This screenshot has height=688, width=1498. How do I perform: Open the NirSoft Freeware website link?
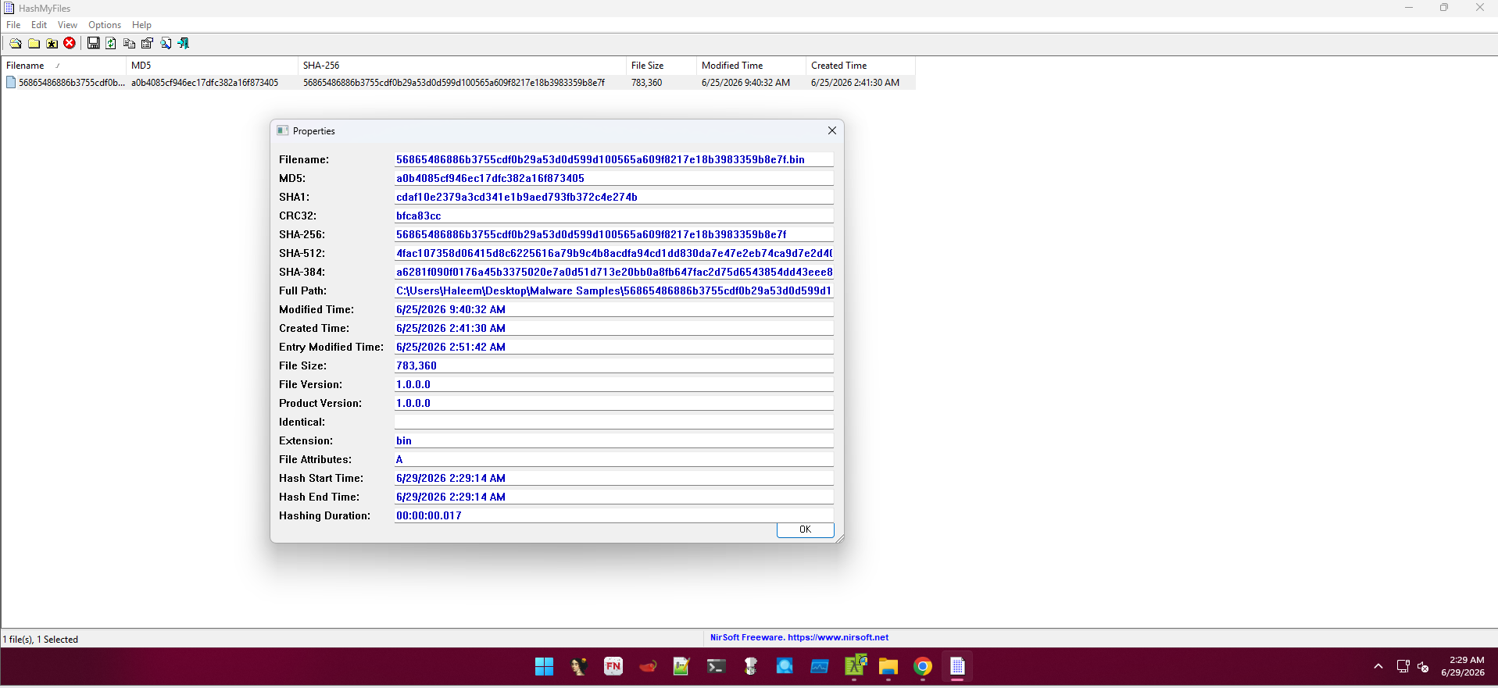tap(799, 637)
